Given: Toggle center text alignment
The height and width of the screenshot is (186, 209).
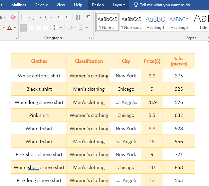Looking at the screenshot, I should (x=31, y=28).
